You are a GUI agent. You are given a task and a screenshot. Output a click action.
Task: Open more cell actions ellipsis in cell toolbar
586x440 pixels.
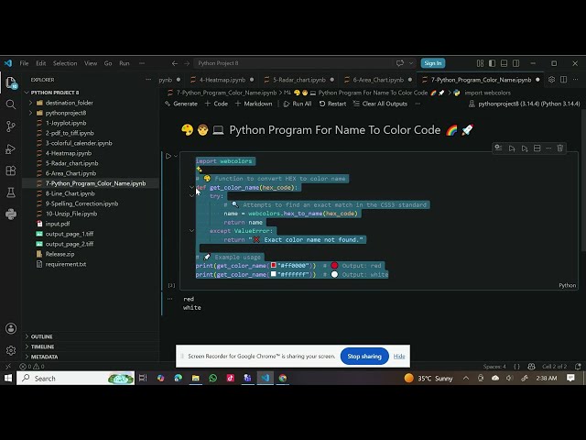click(x=548, y=148)
